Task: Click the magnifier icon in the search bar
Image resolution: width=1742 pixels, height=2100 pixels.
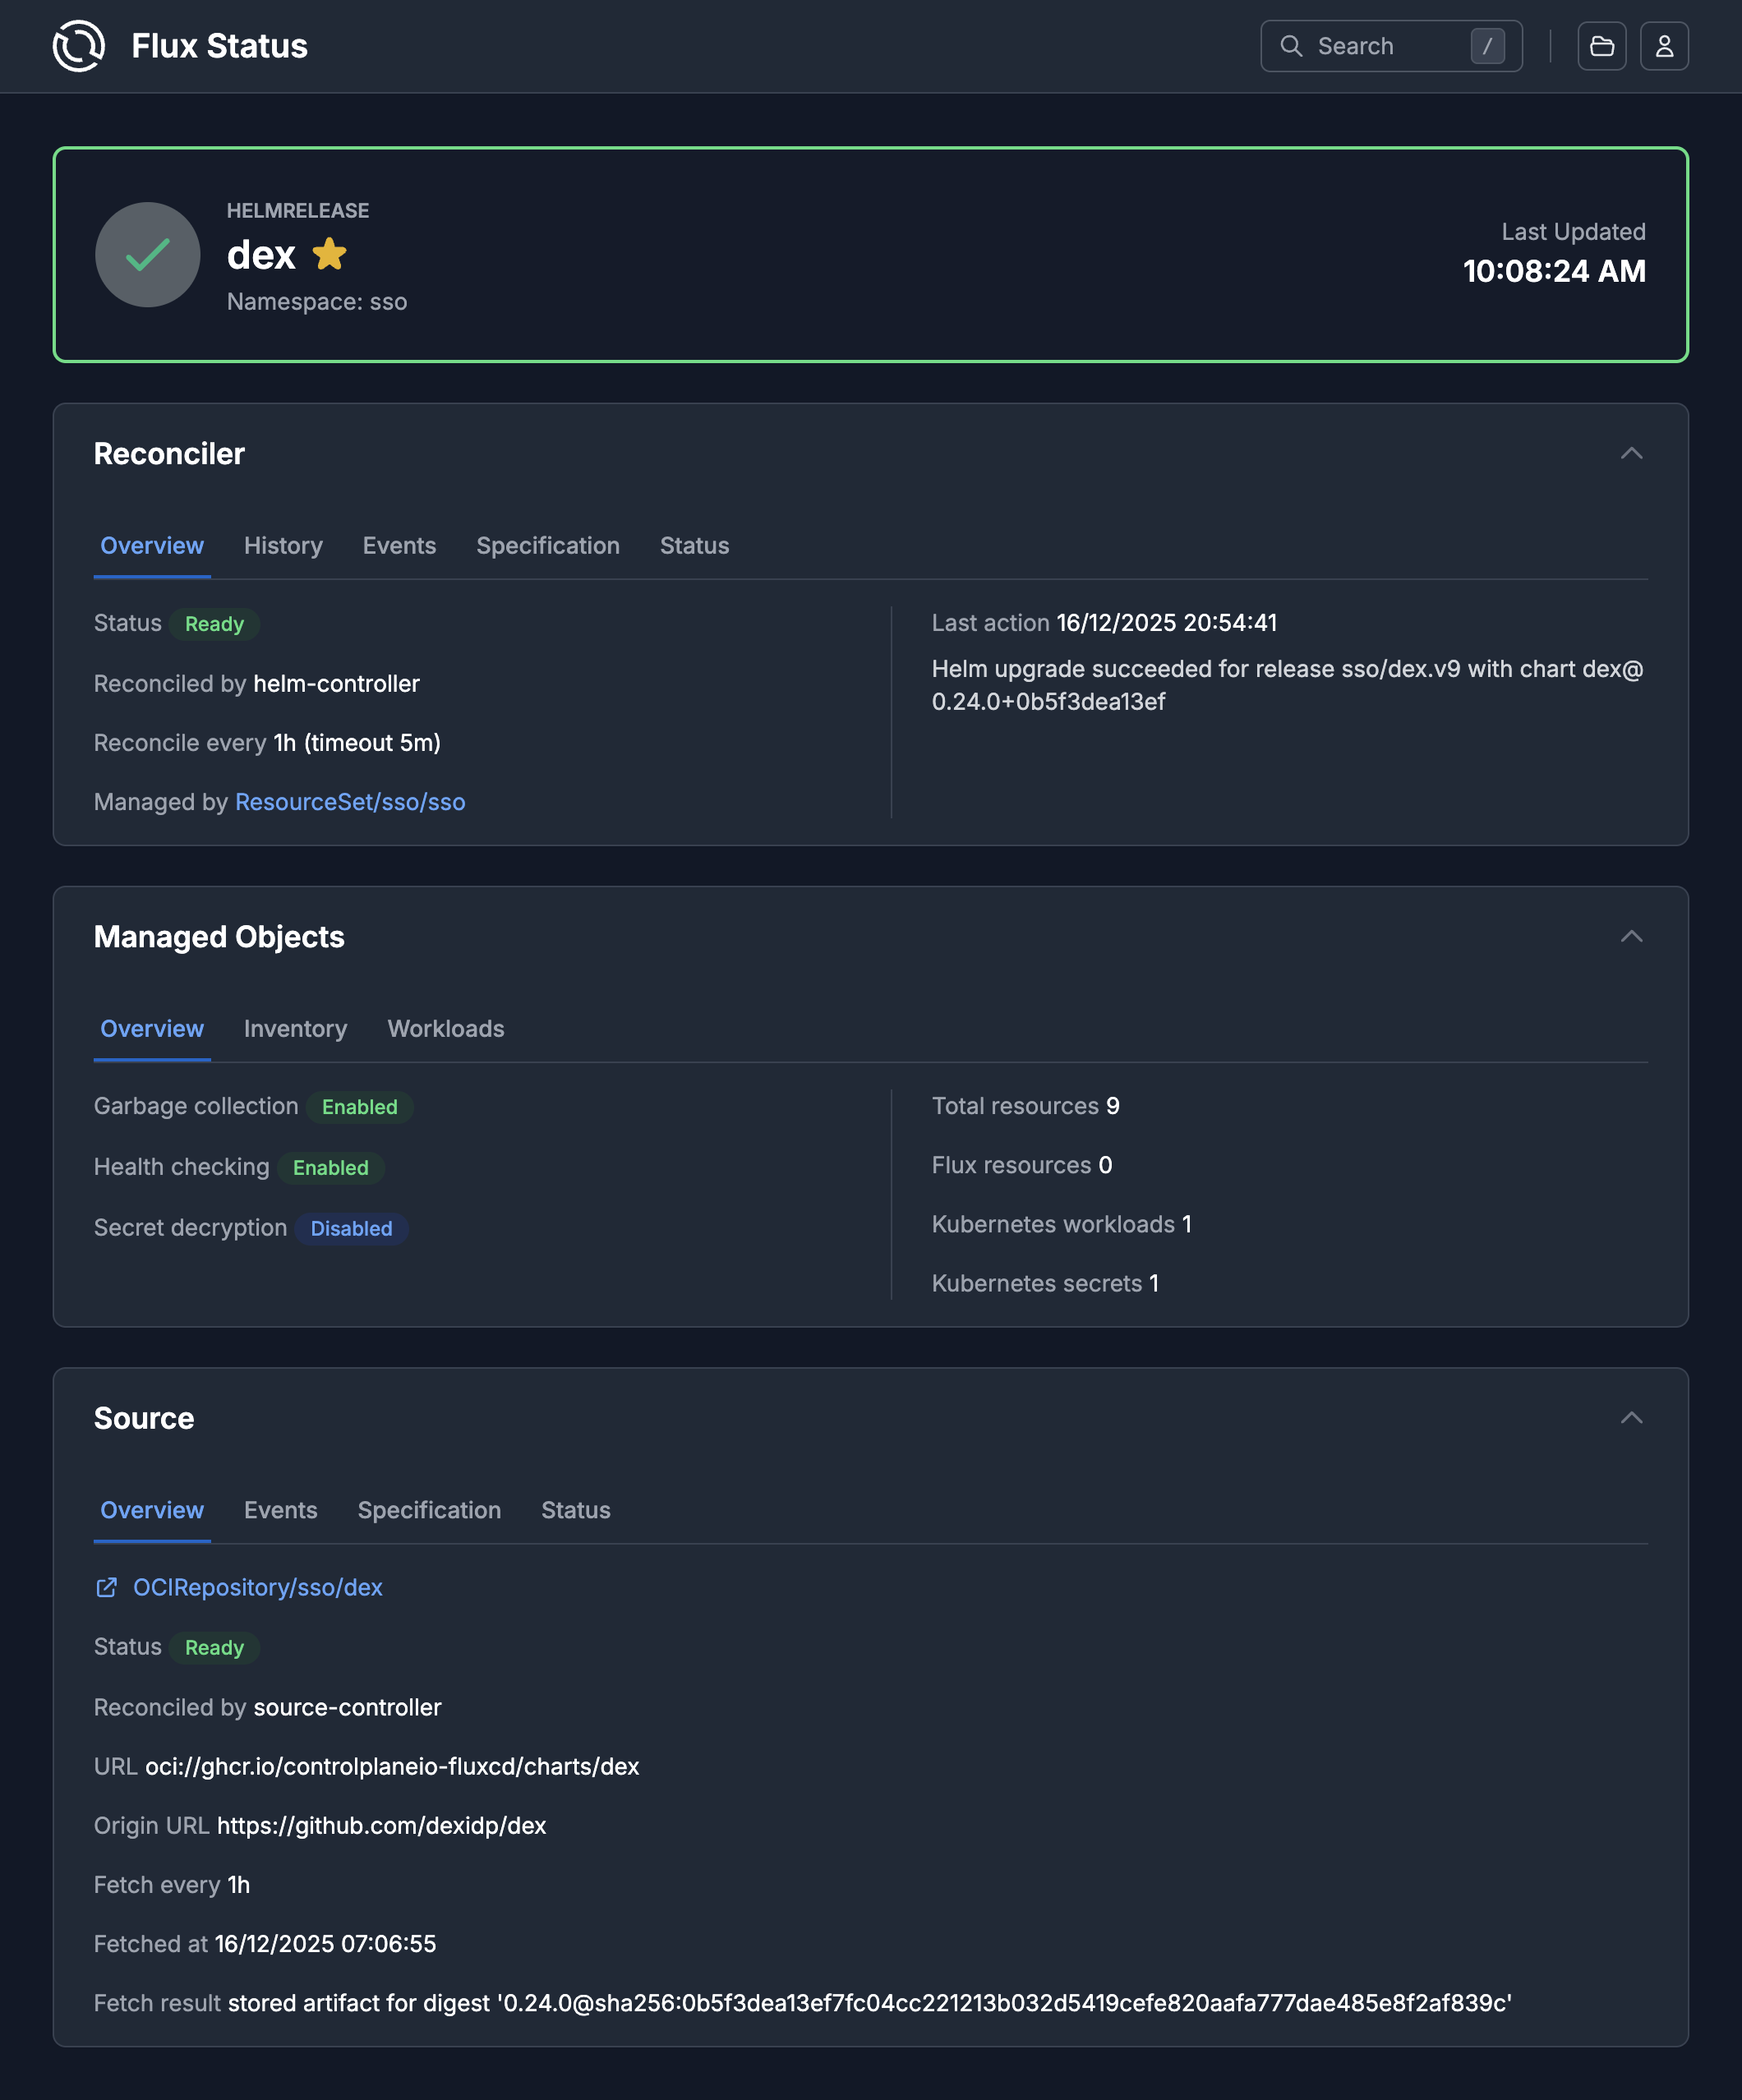Action: [1291, 46]
